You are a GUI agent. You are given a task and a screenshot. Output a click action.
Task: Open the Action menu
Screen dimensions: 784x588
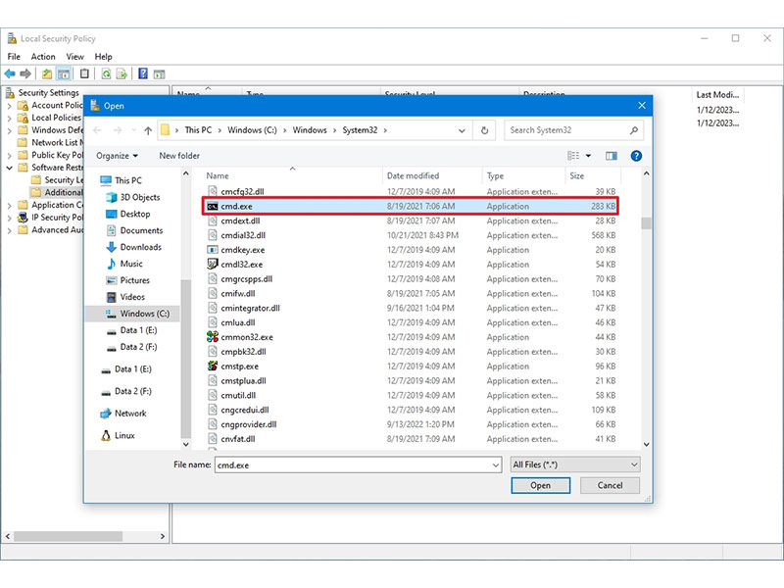coord(43,57)
